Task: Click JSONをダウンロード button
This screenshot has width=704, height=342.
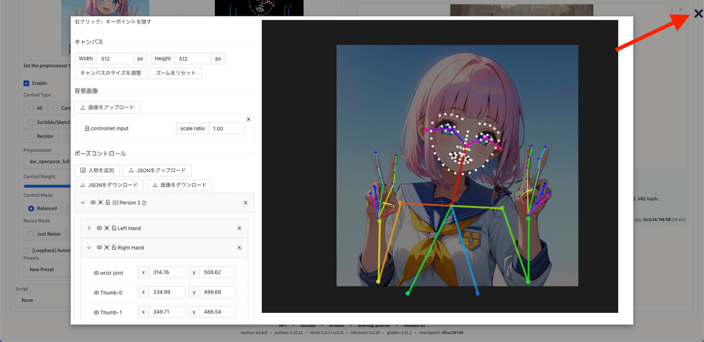Action: click(x=109, y=185)
